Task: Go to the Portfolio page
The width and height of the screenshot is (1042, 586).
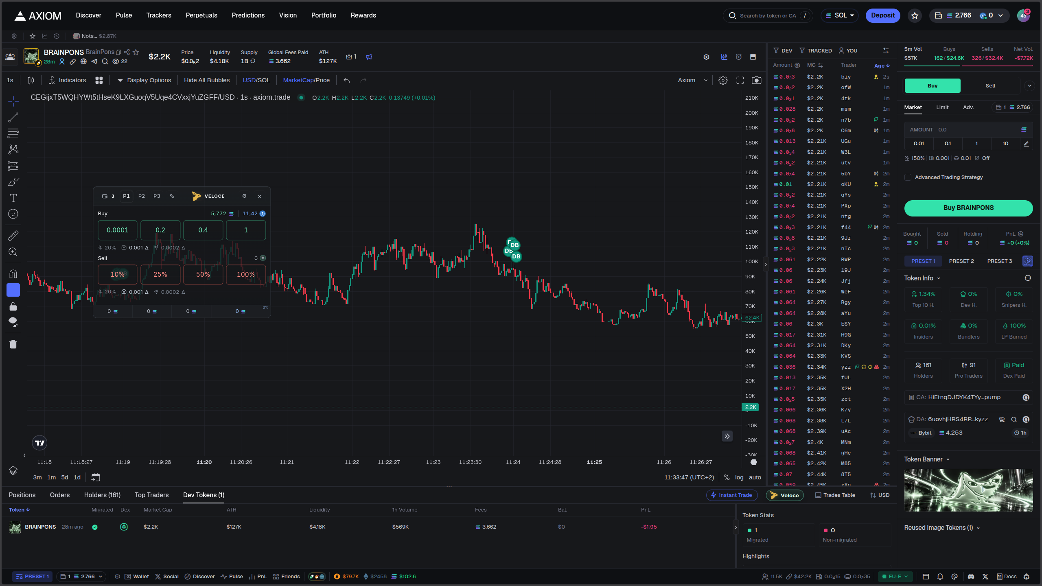Action: [324, 15]
